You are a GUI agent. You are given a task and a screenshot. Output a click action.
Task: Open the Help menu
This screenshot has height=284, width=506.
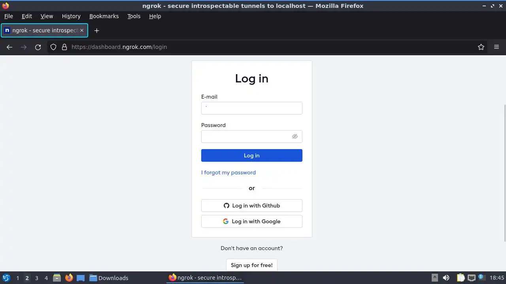[x=155, y=16]
